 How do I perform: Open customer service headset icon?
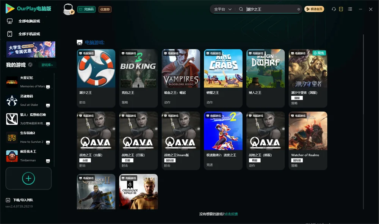pos(334,9)
